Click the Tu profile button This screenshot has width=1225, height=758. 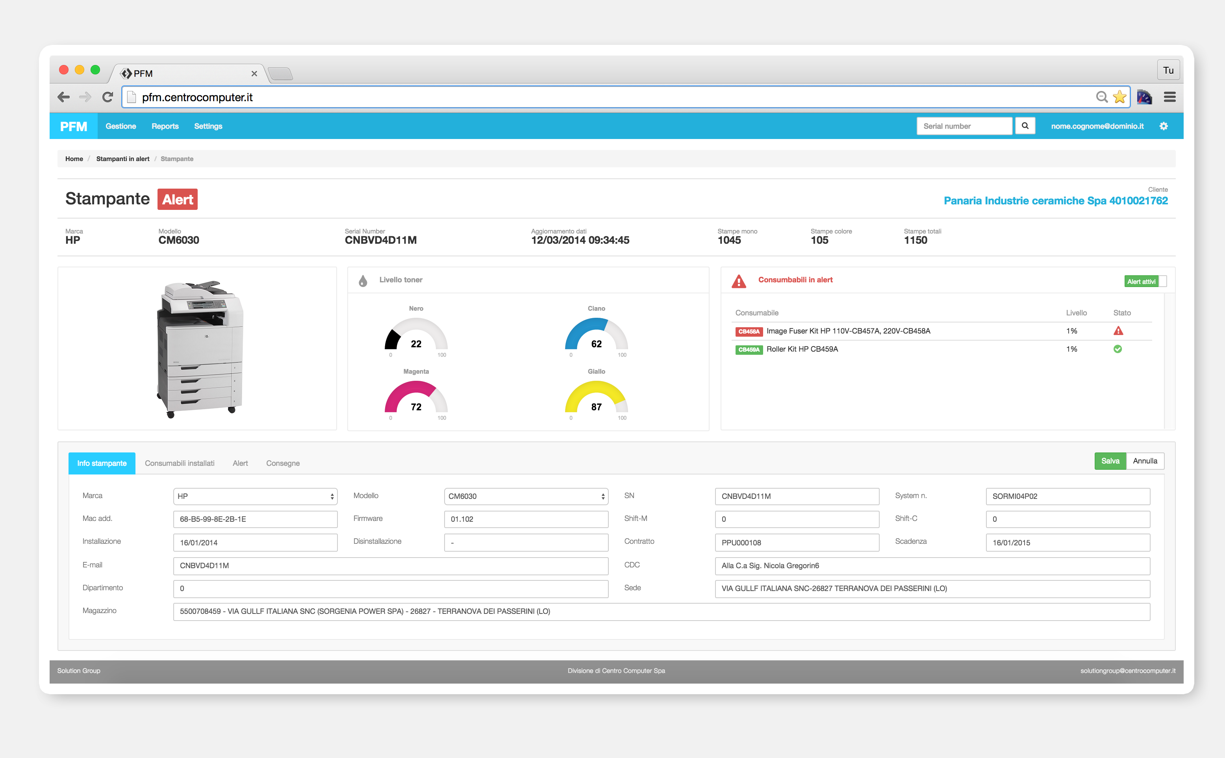click(x=1168, y=70)
